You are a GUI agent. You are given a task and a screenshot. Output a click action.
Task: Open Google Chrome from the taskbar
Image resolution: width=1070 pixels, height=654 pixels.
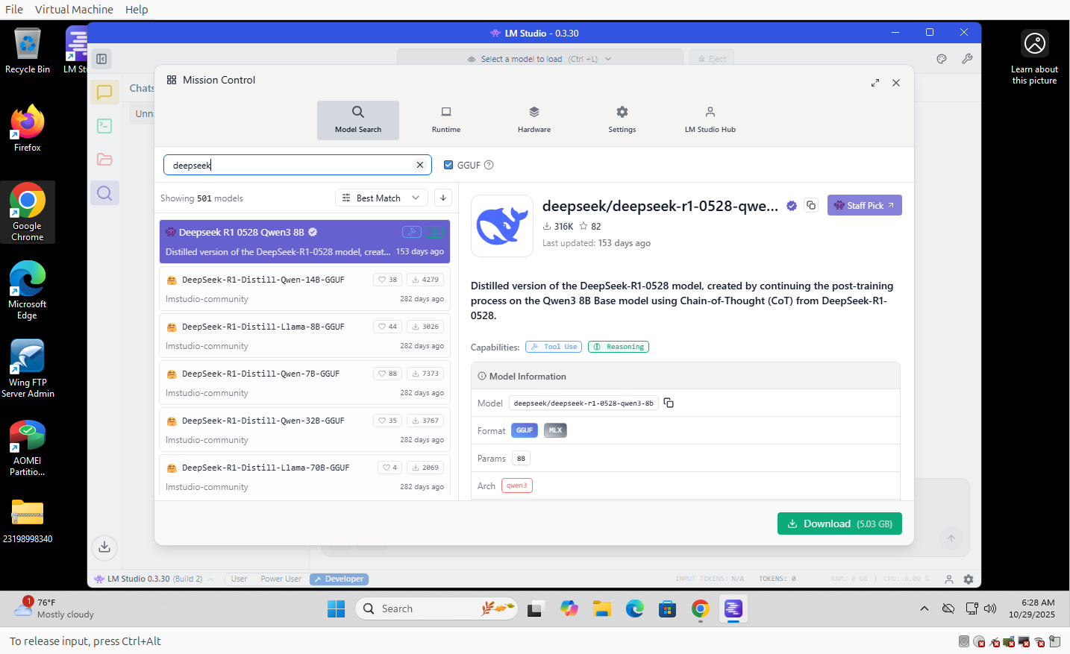tap(700, 609)
